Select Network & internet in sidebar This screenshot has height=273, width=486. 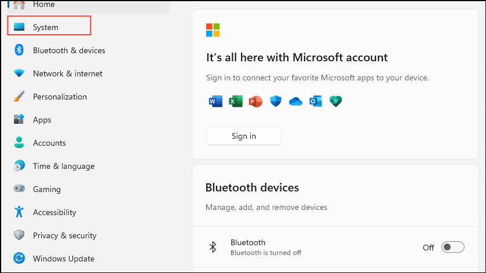click(x=89, y=73)
